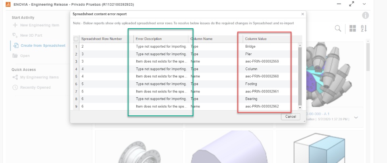387x163 pixels.
Task: Open the search magnifier icon
Action: (x=338, y=28)
